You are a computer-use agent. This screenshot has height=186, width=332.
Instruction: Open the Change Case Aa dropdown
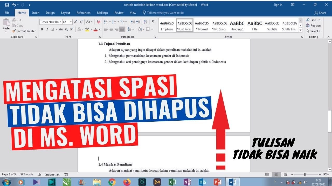(89, 22)
